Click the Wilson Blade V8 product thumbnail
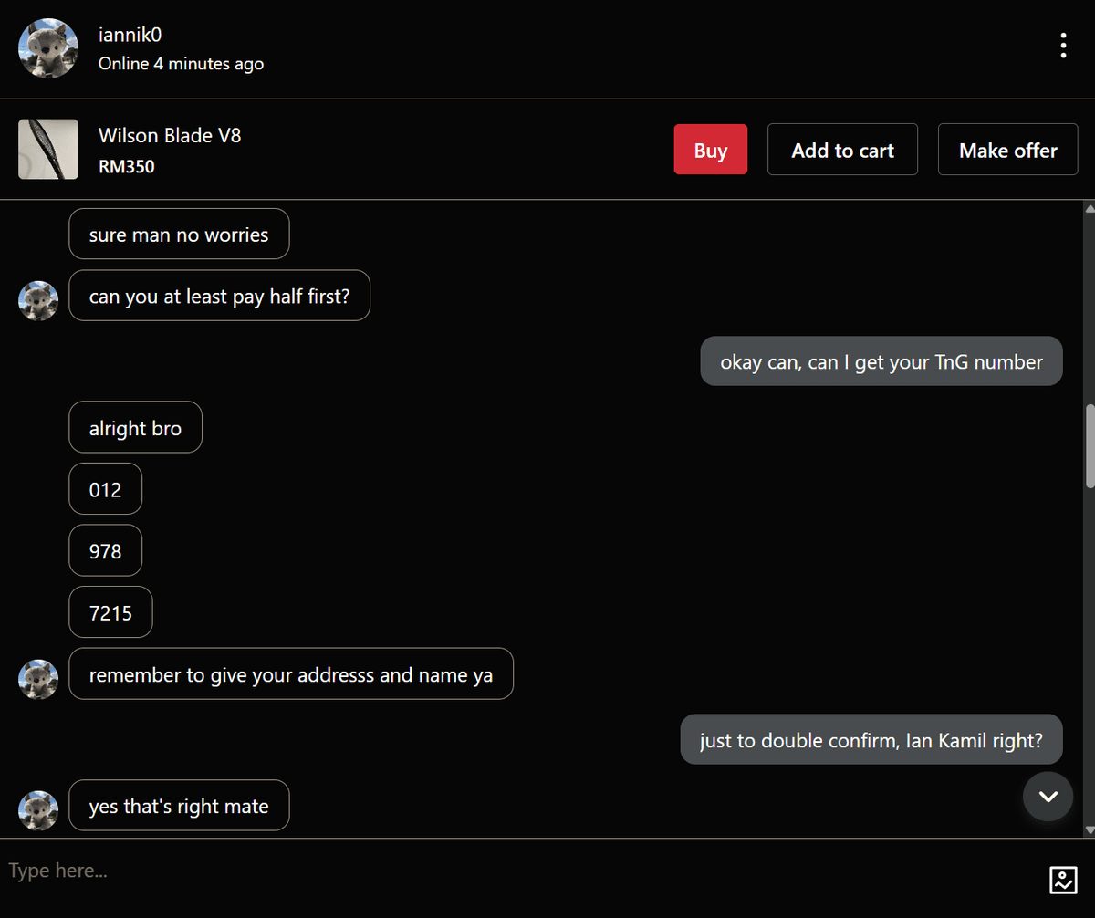The width and height of the screenshot is (1095, 918). pyautogui.click(x=48, y=149)
